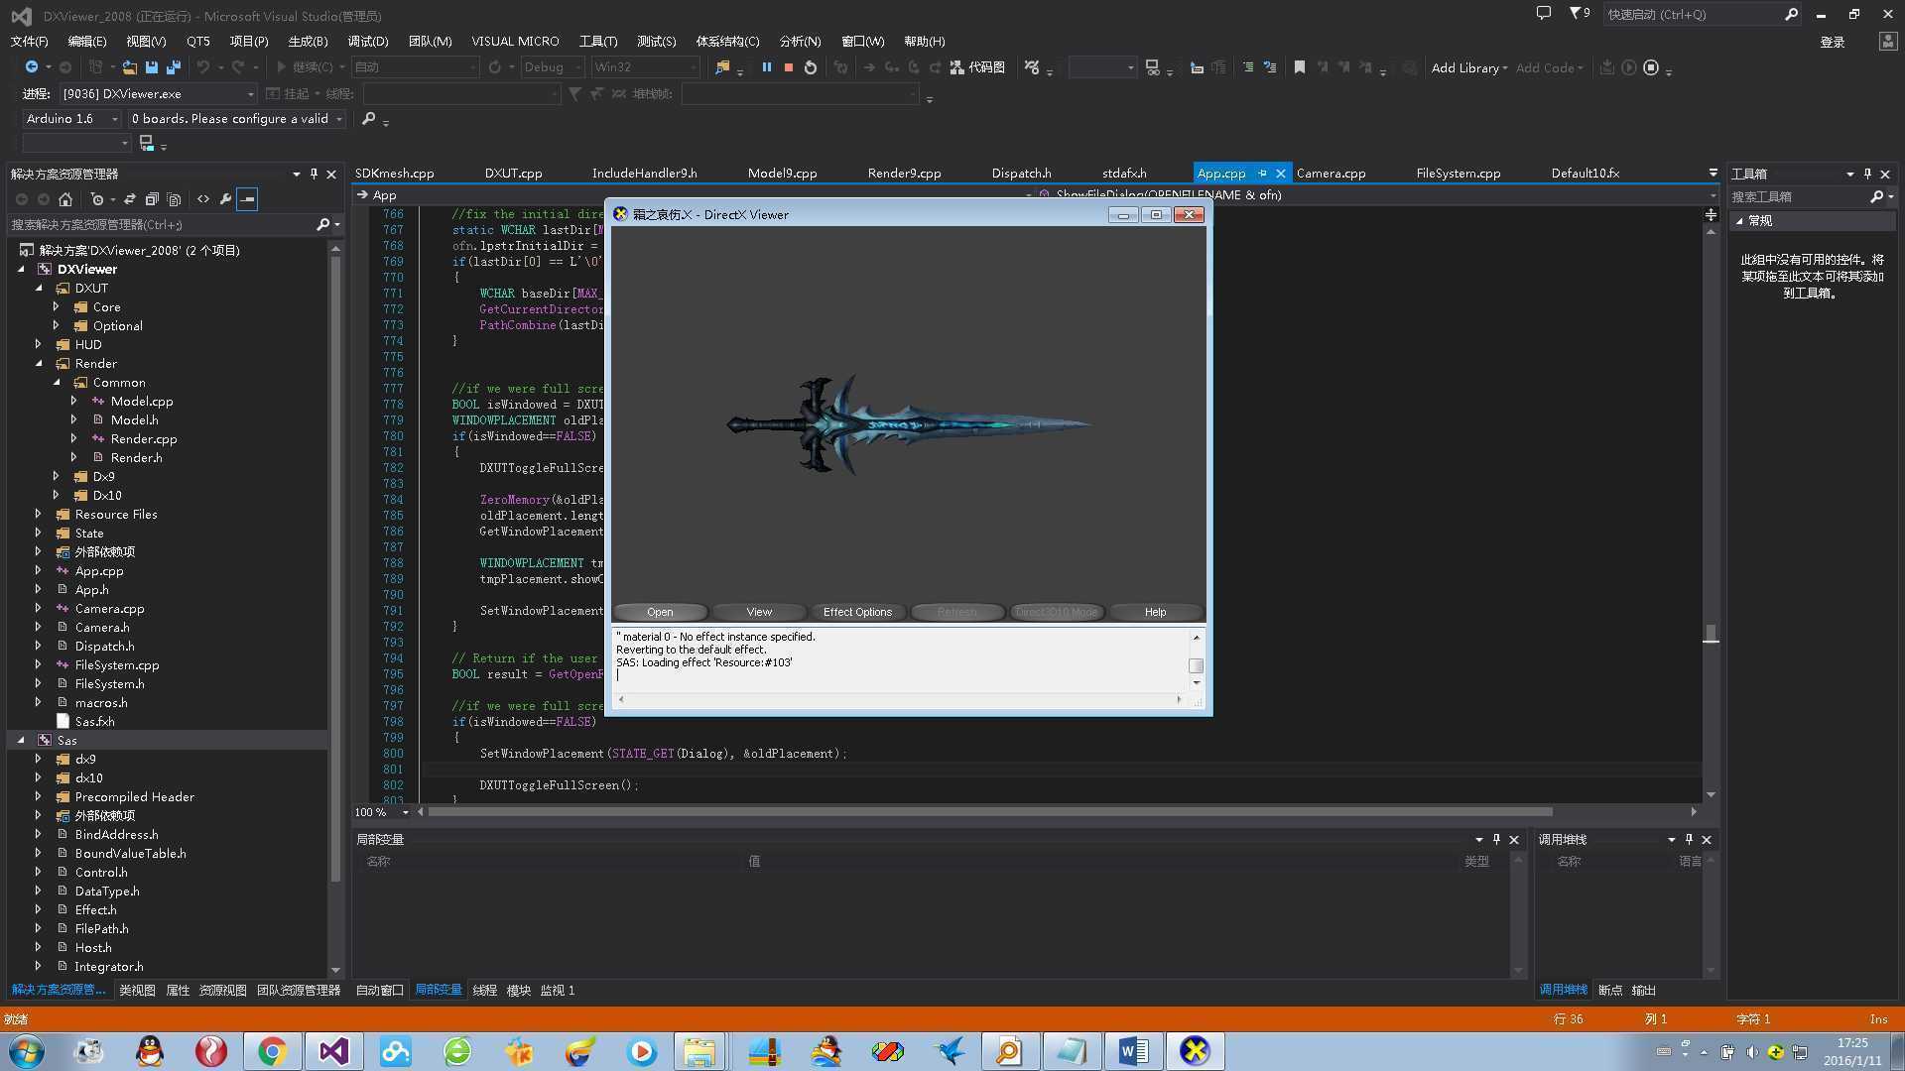Open the Arduino 1.6 version dropdown
Screen dimensions: 1905x1071
pyautogui.click(x=71, y=119)
